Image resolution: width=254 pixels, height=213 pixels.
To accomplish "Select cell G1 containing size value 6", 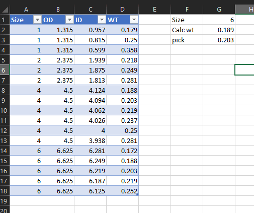I will pos(219,20).
